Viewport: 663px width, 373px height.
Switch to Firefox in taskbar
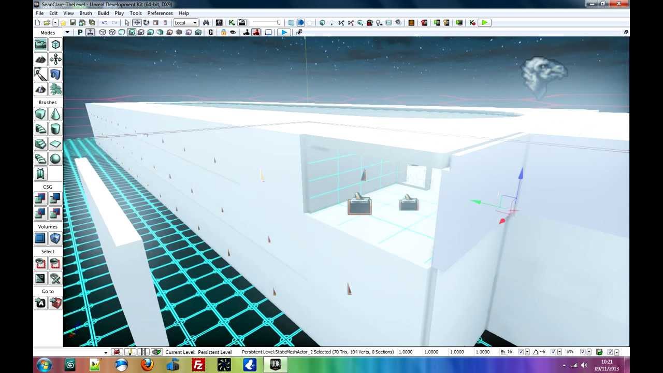[147, 365]
